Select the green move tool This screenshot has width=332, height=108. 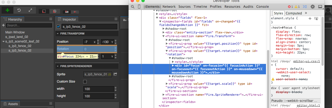(x=8, y=10)
